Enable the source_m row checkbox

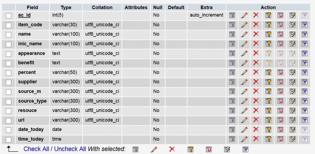click(9, 92)
